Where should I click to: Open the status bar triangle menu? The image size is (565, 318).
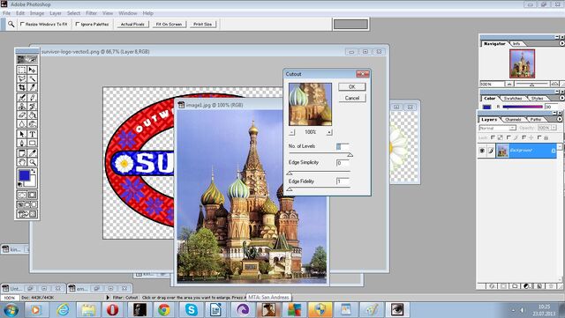108,298
